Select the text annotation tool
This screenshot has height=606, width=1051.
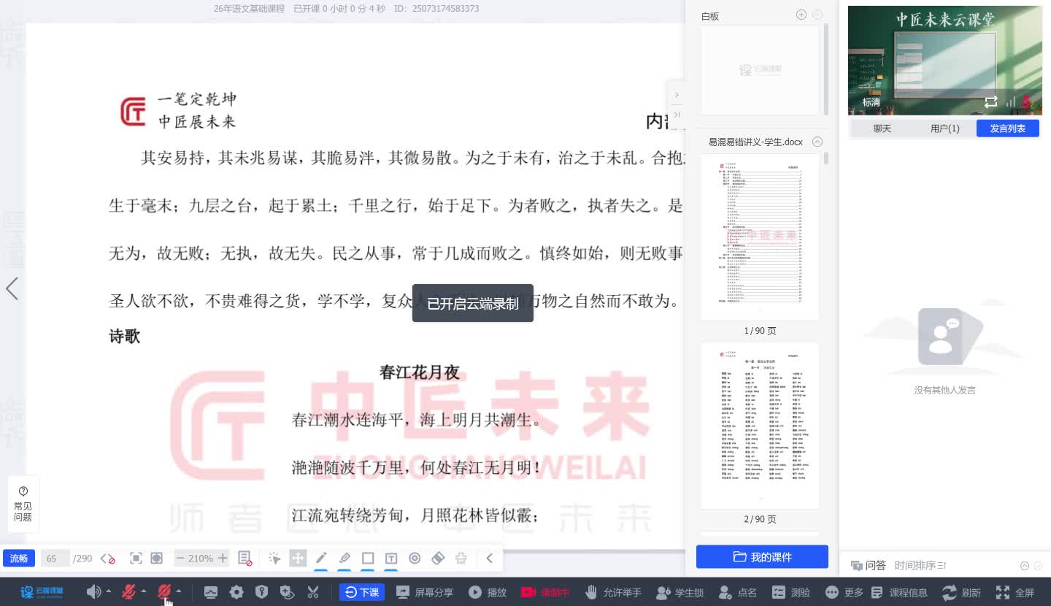point(391,558)
